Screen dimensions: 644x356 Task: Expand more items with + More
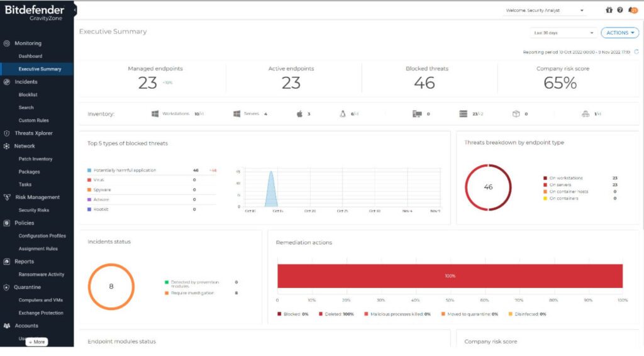tap(37, 342)
